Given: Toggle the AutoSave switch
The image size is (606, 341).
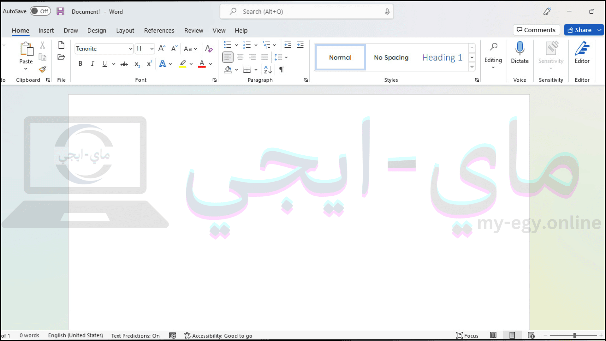Looking at the screenshot, I should (40, 11).
